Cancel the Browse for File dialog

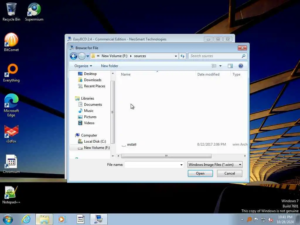coord(230,173)
